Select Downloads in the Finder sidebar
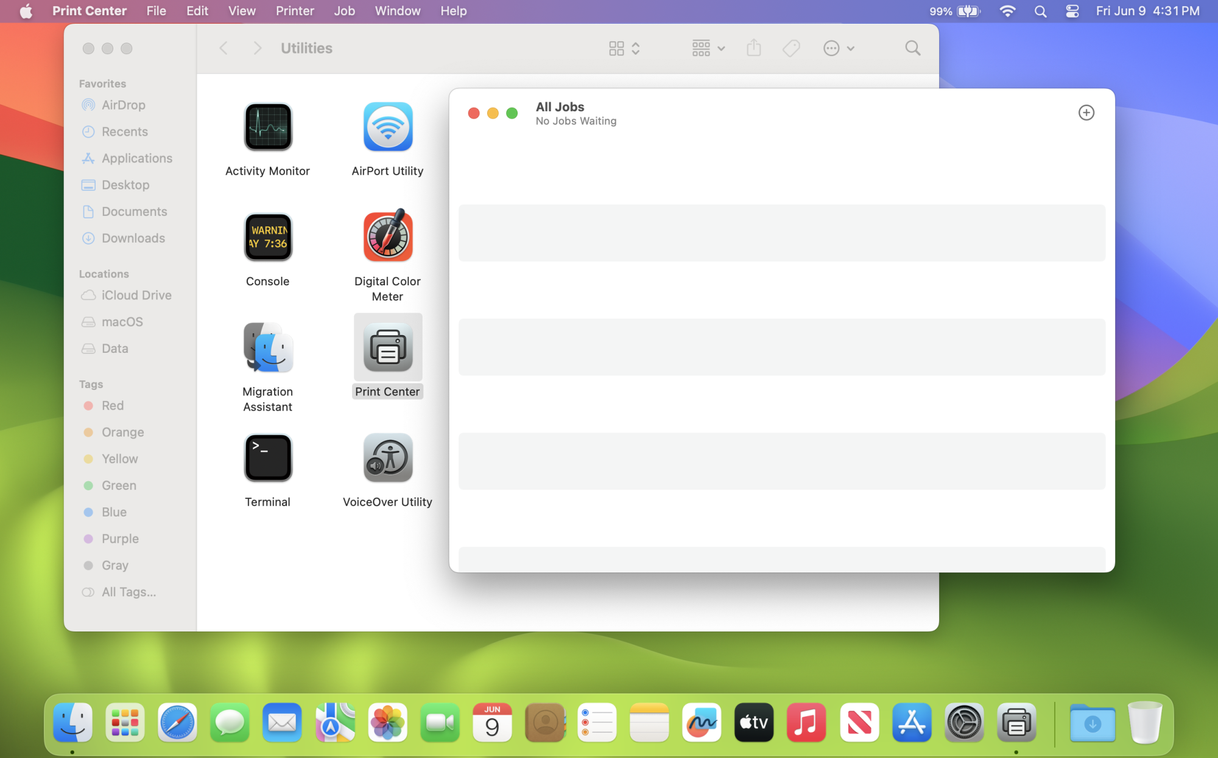 pos(133,238)
